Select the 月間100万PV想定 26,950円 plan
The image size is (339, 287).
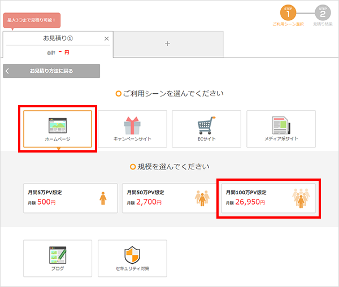(x=254, y=198)
